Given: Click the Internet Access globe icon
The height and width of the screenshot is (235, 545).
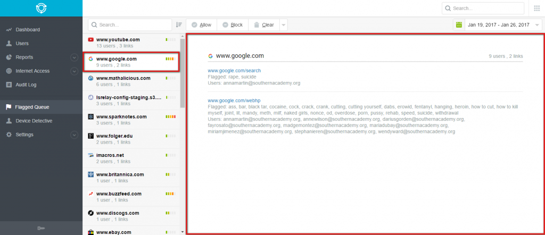Looking at the screenshot, I should (9, 71).
